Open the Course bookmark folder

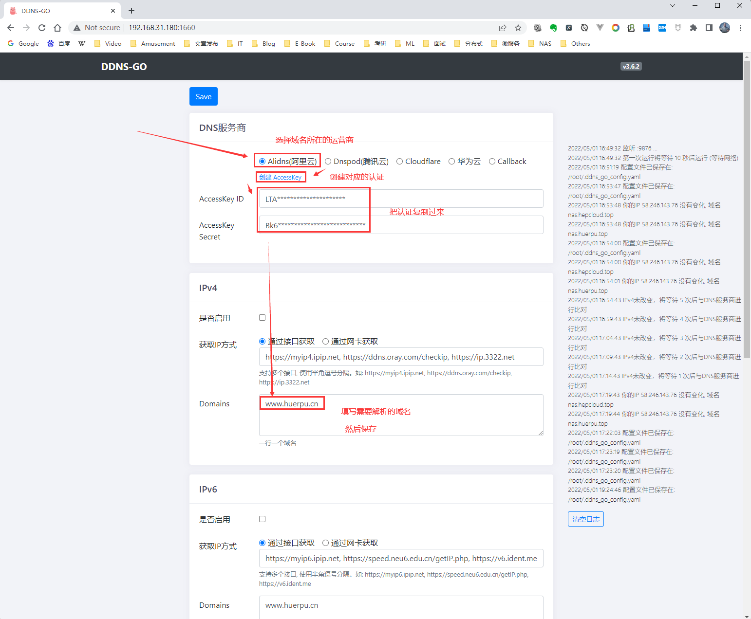click(339, 44)
